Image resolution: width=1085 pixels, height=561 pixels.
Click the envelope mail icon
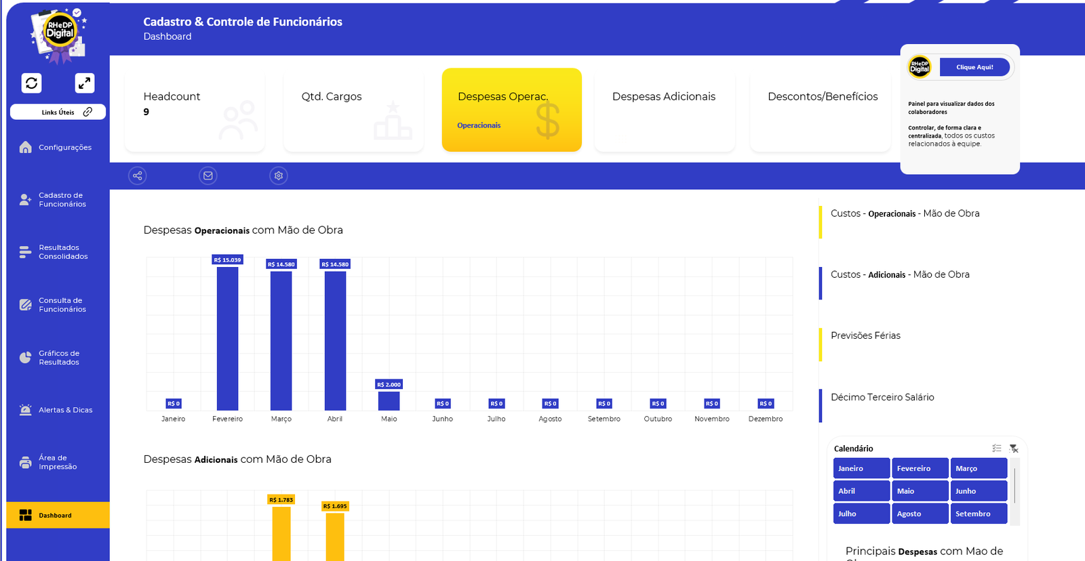point(208,176)
